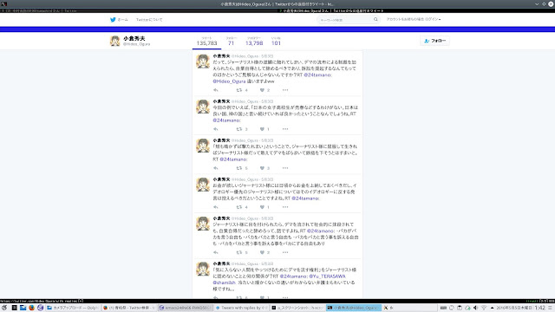Open more options on tweet starting お金が欲しいジャーナリスト様

pyautogui.click(x=285, y=207)
